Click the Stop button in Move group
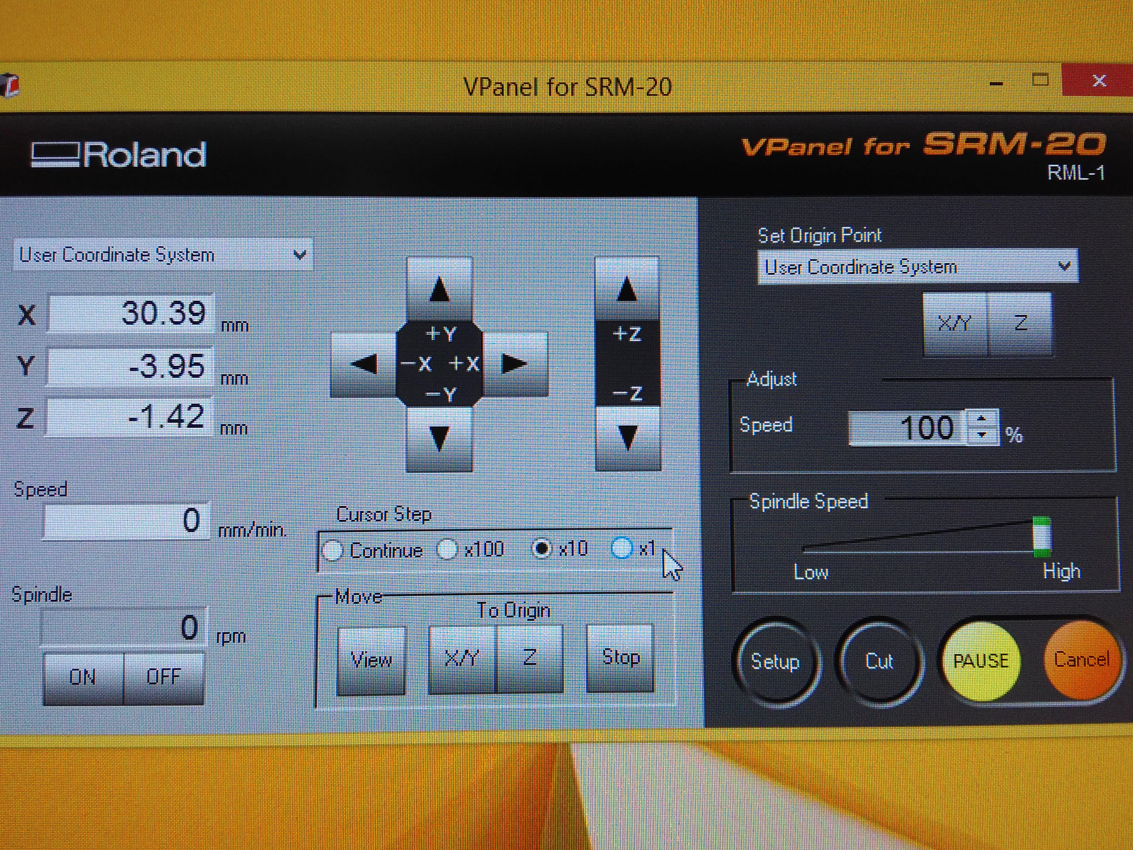This screenshot has height=850, width=1133. (620, 658)
